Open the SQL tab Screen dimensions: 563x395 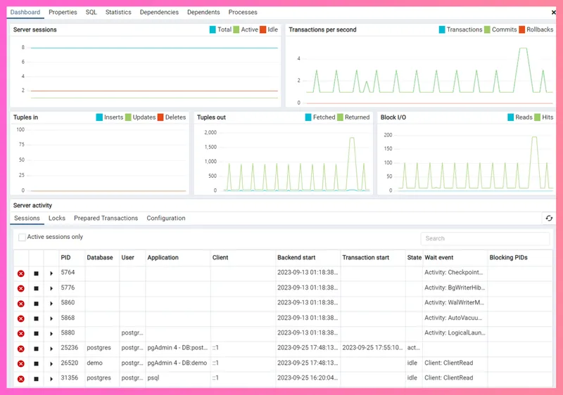coord(91,12)
